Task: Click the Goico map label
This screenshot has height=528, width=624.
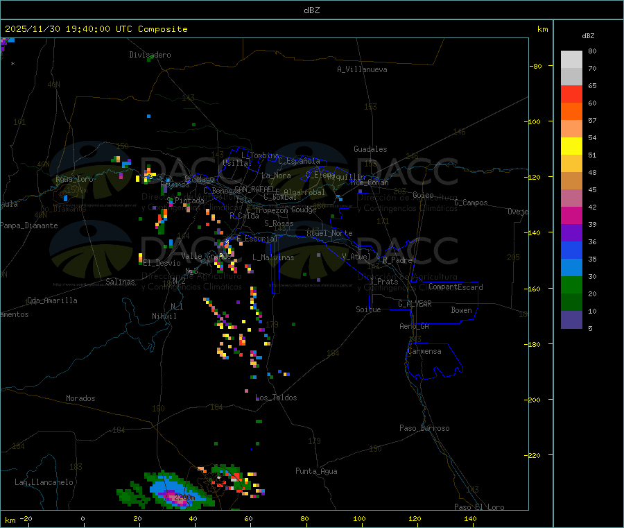Action: pyautogui.click(x=423, y=195)
